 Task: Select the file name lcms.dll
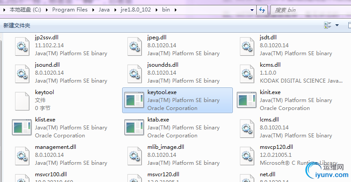[x=269, y=120]
